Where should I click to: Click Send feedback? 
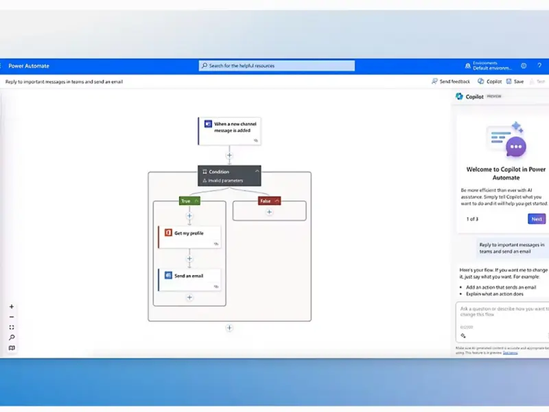[x=452, y=82]
